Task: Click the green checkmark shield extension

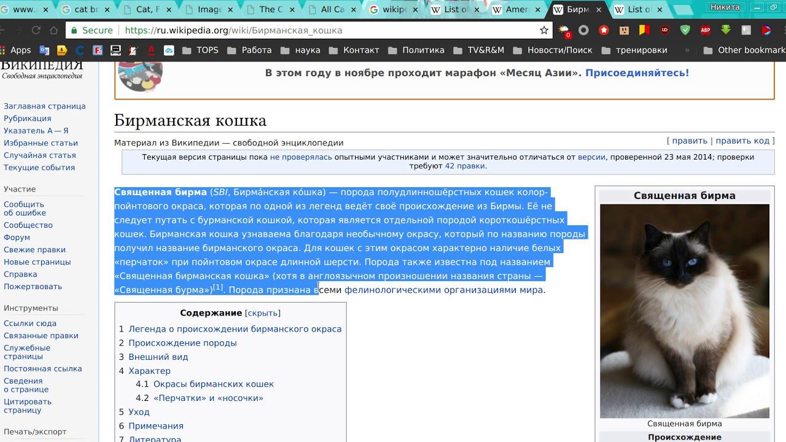Action: pyautogui.click(x=685, y=30)
